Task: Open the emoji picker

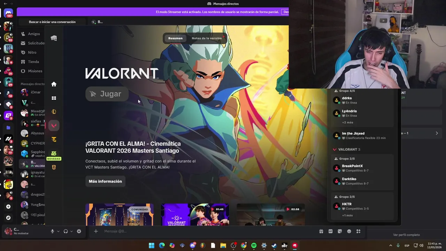Action: click(x=349, y=231)
